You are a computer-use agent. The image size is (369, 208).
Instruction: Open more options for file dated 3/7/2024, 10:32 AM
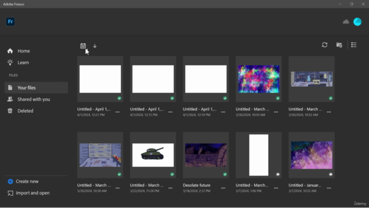(329, 188)
